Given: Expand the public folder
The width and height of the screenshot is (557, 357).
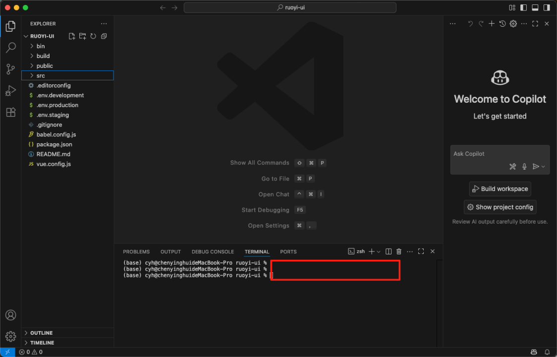Looking at the screenshot, I should (67, 66).
